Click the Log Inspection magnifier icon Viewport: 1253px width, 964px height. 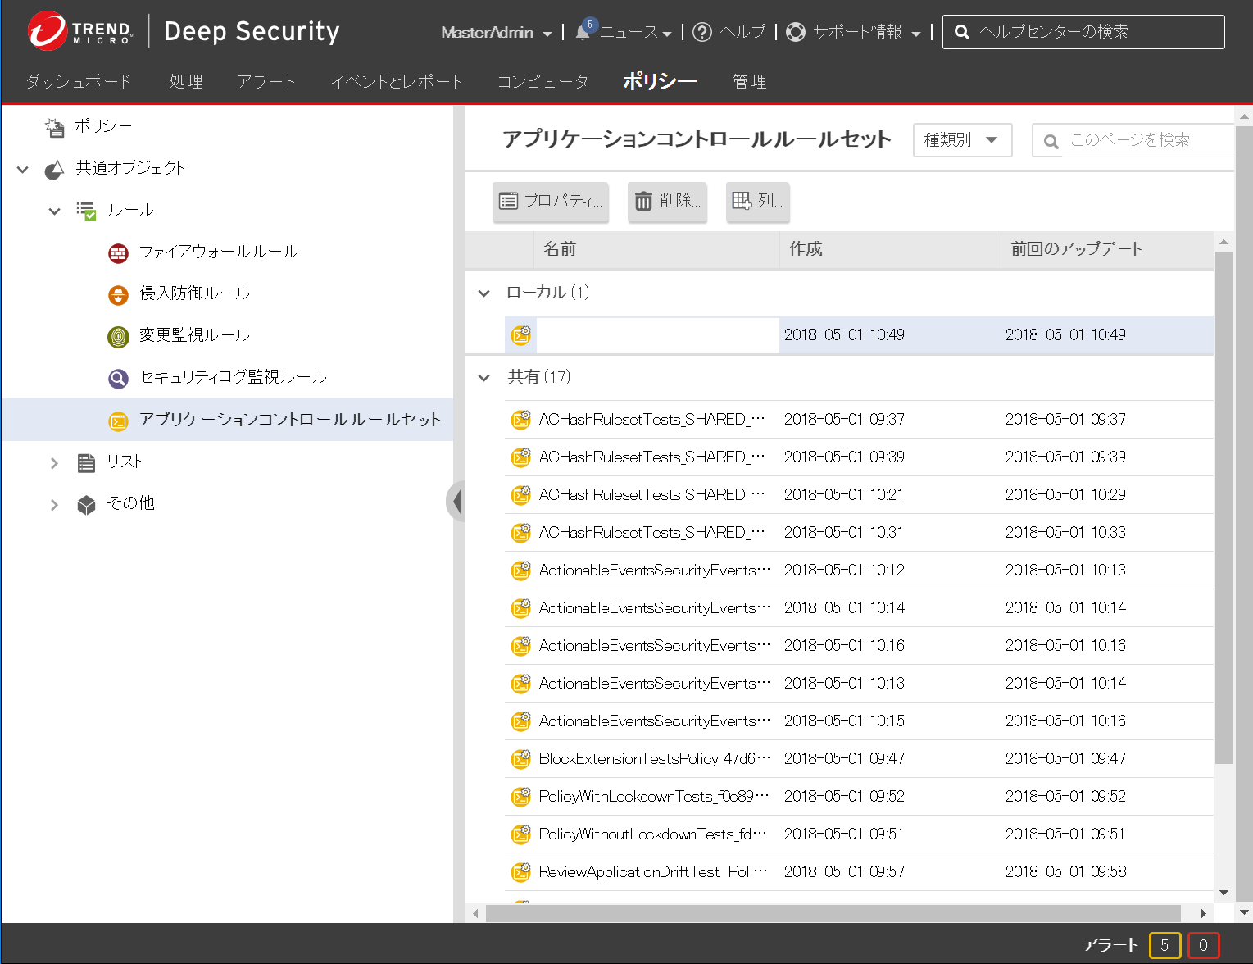click(x=119, y=378)
